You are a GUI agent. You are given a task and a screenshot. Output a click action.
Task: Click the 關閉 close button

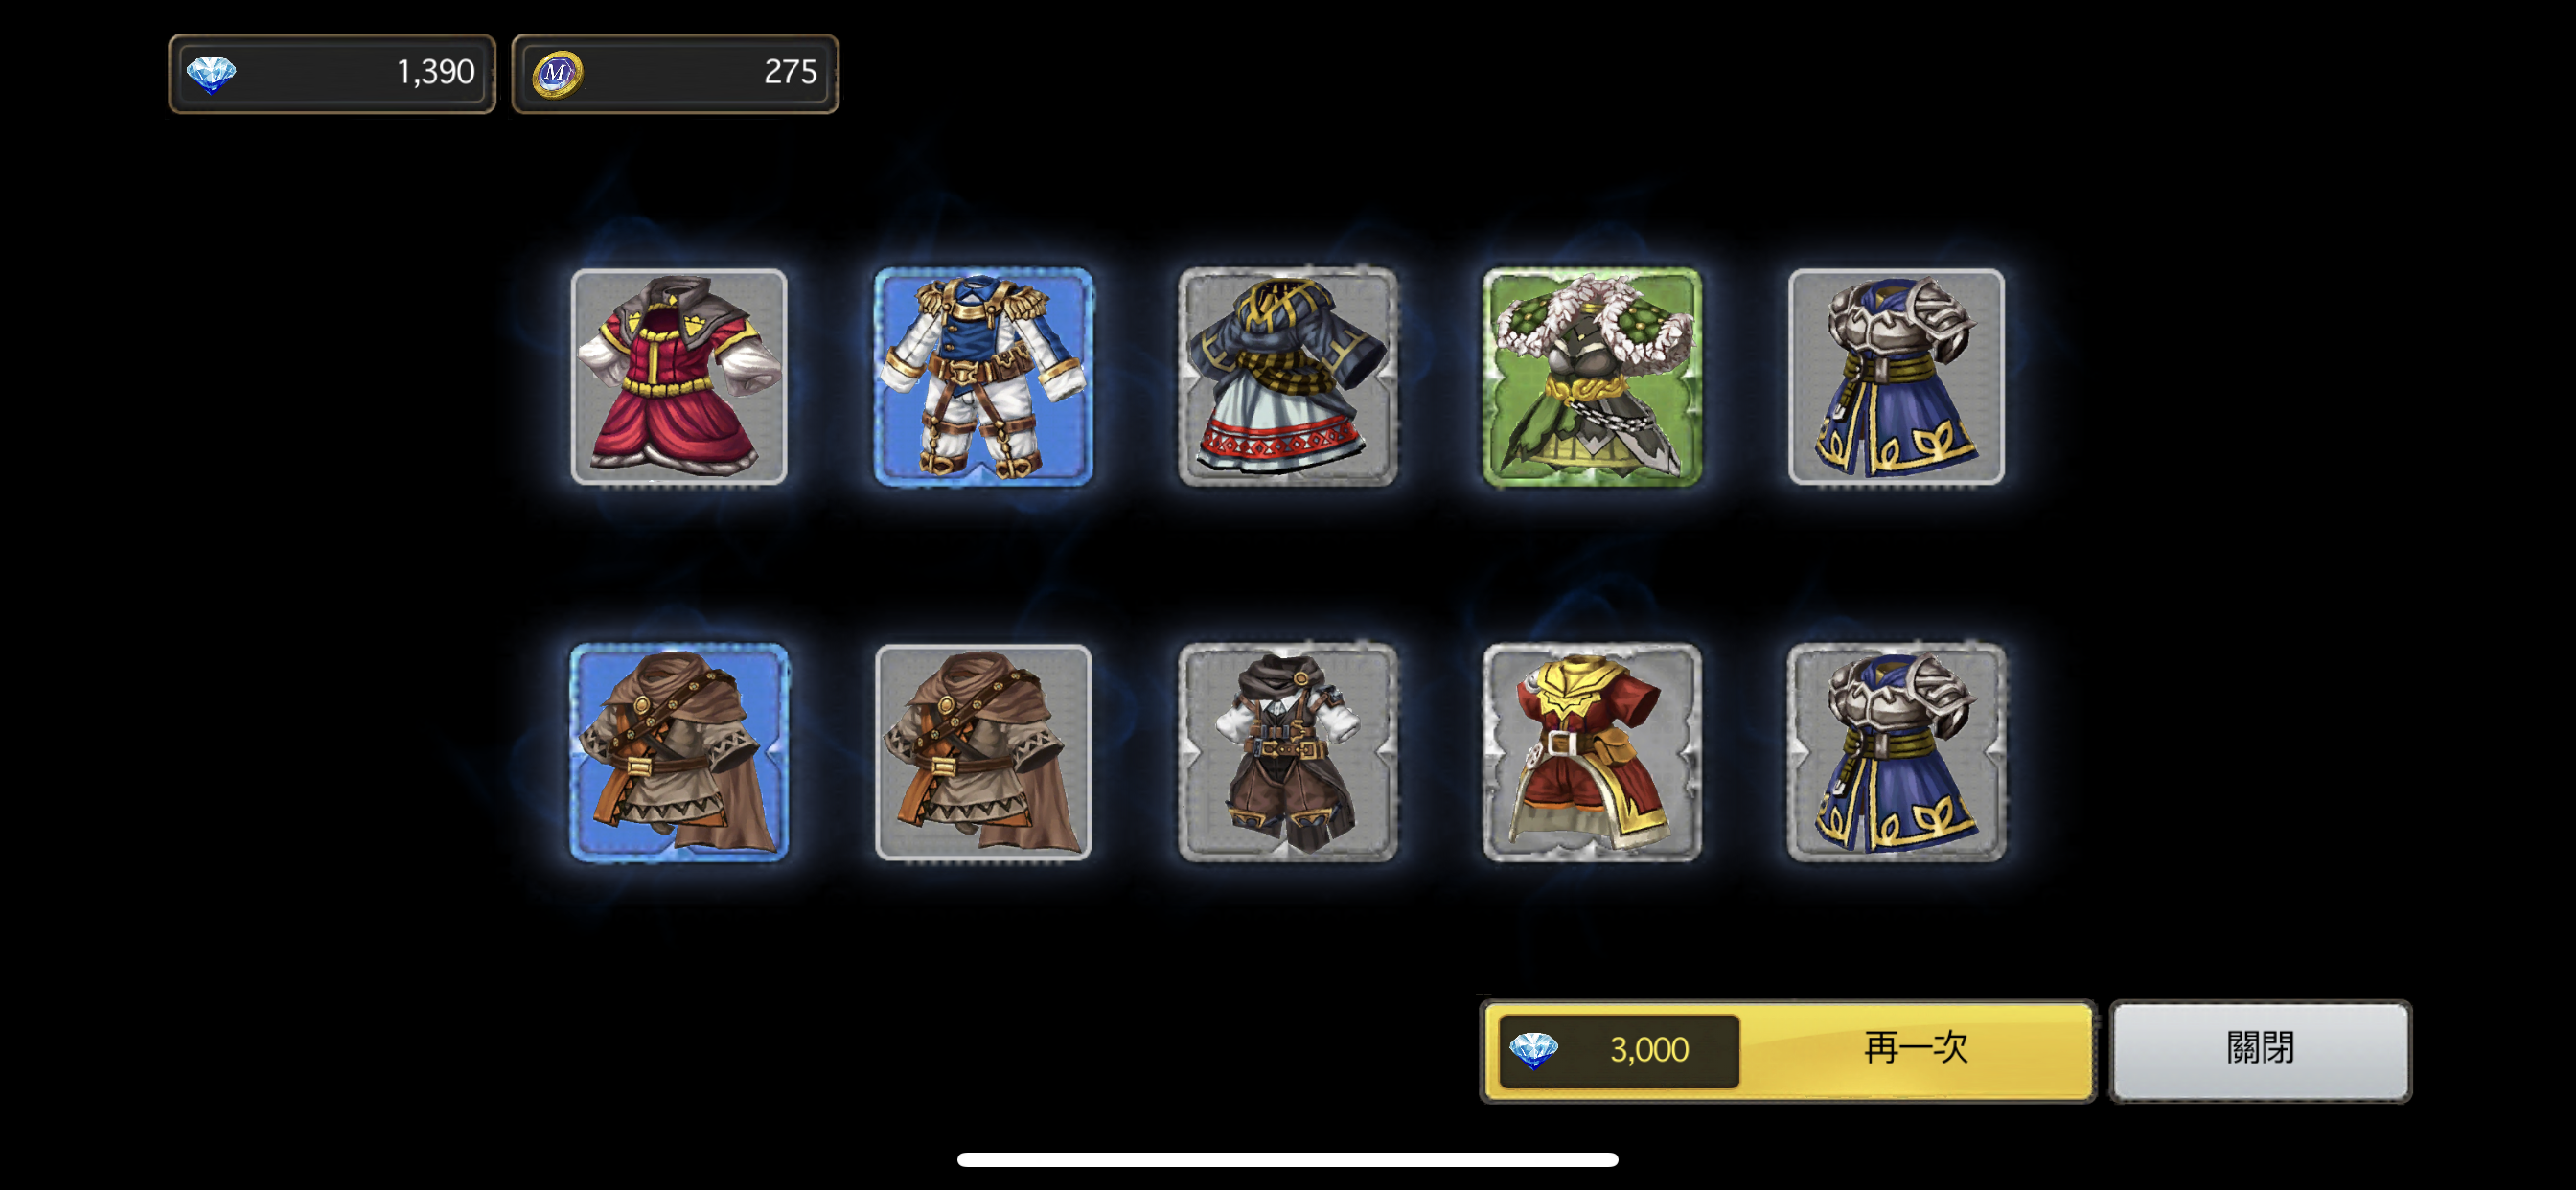pos(2260,1051)
